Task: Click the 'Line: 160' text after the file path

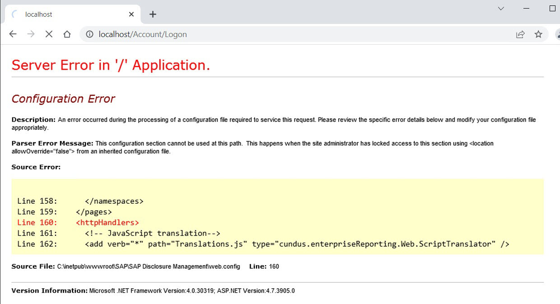Action: pos(264,267)
